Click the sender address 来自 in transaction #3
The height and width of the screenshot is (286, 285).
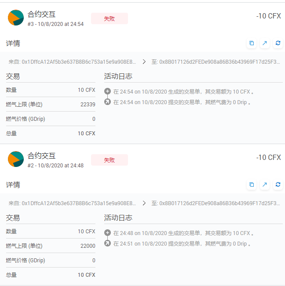(72, 62)
